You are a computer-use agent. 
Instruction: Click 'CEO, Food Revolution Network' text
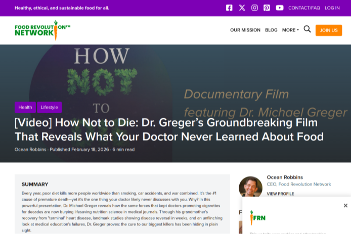click(x=299, y=184)
